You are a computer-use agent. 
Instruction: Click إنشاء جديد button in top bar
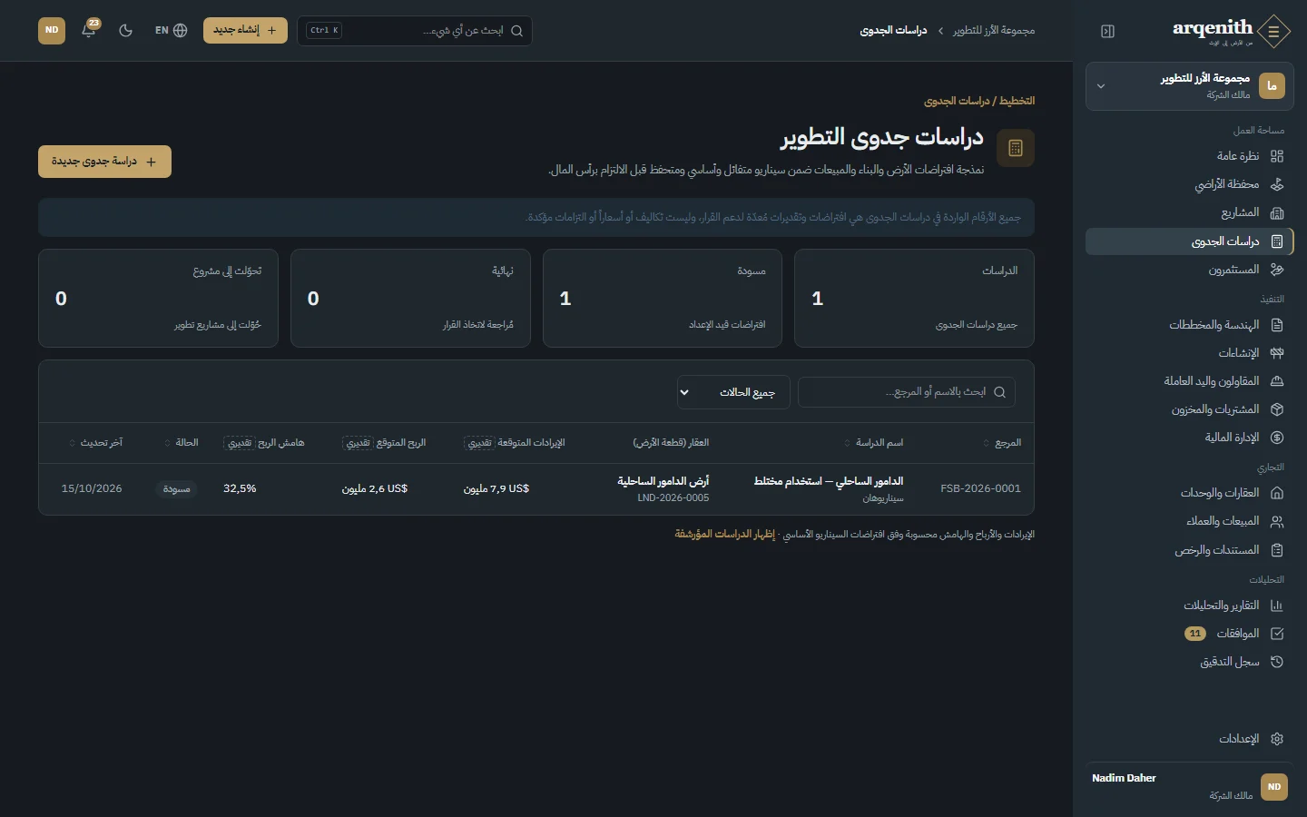245,30
